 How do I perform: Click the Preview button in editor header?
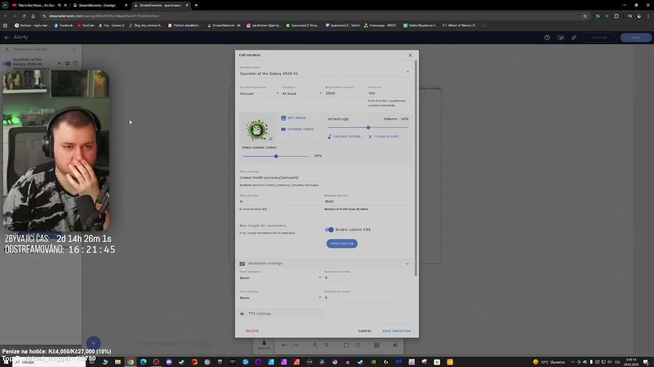coord(599,37)
